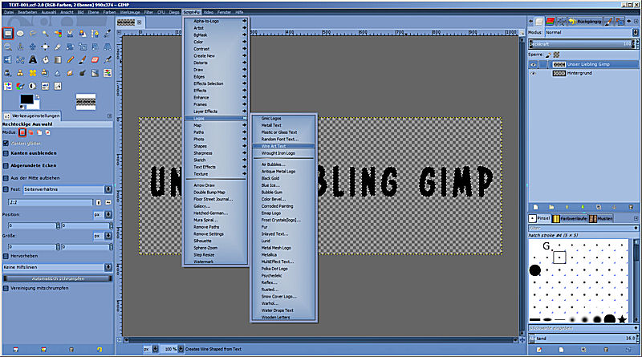The image size is (642, 357).
Task: Select the Fuzzy Select magic wand tool
Action: pos(45,33)
